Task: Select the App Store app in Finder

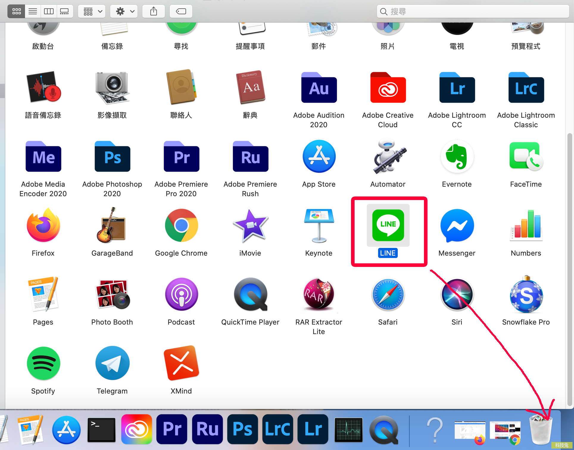Action: coord(319,157)
